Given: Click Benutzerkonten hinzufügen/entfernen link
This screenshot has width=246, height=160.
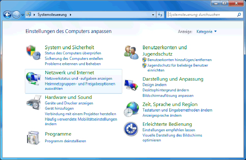Looking at the screenshot, I should (179, 60).
